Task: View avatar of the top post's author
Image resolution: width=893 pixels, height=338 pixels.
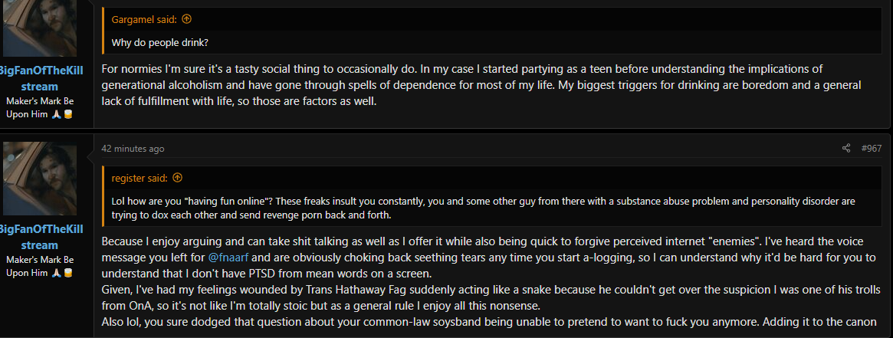Action: point(40,28)
